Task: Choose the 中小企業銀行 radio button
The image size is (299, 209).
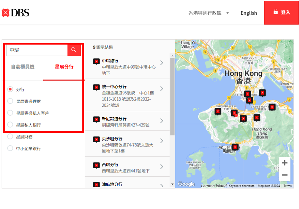Action: coord(10,148)
